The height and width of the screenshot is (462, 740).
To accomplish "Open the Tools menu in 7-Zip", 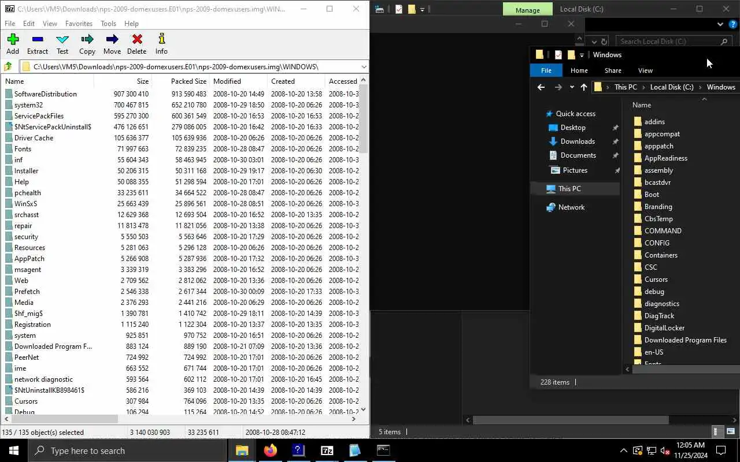I will pos(109,24).
